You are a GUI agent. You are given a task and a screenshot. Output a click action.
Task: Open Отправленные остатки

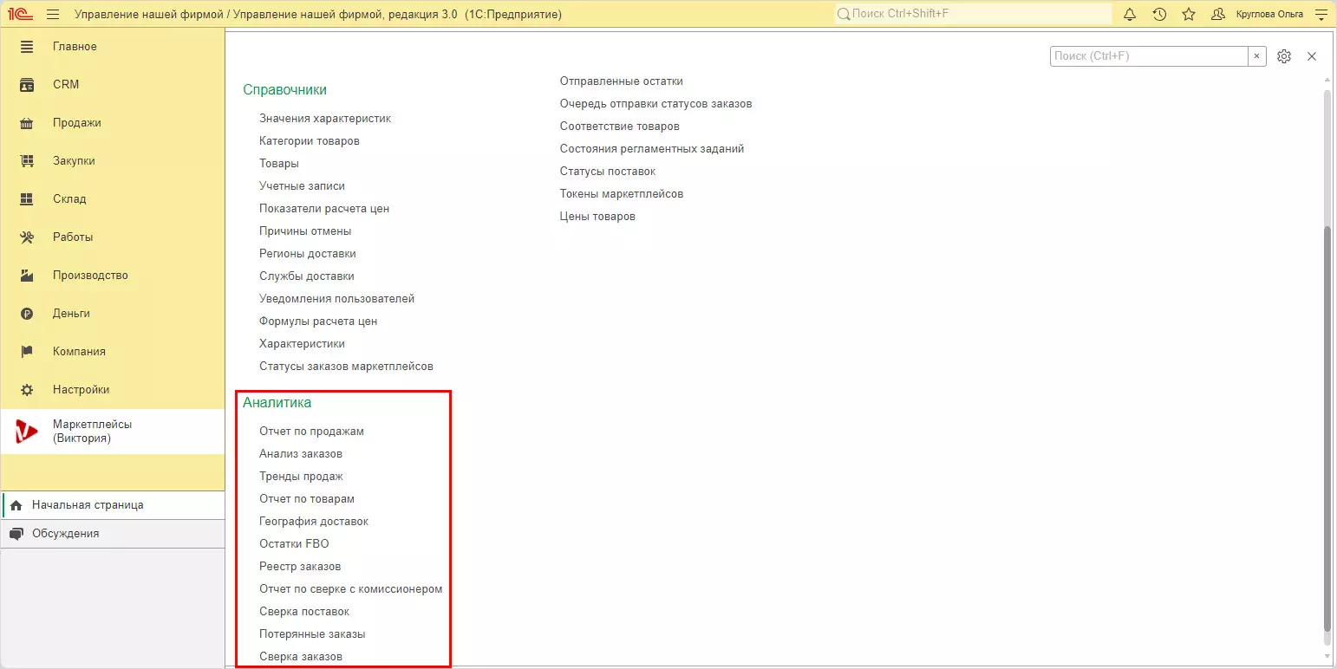pos(622,81)
